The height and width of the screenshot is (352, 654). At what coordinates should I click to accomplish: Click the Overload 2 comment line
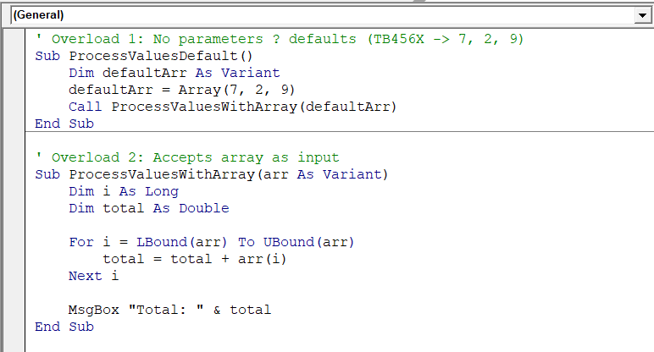coord(186,157)
